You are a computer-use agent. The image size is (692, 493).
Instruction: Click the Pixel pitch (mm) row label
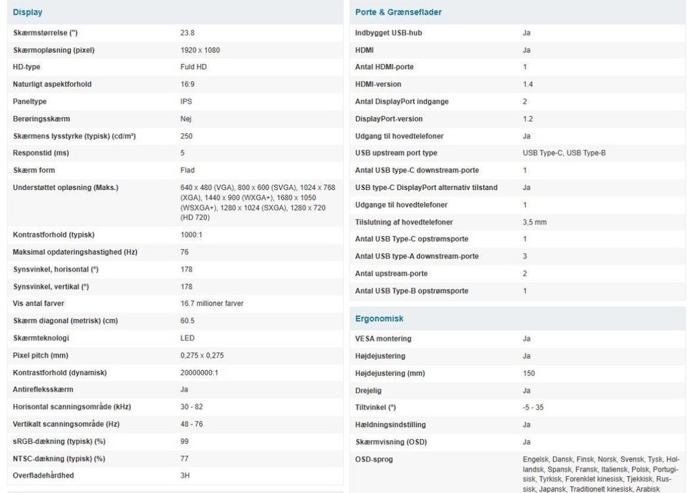(41, 355)
